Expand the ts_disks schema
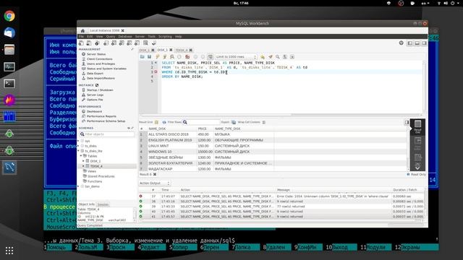The width and height of the screenshot is (463, 260). (x=79, y=146)
